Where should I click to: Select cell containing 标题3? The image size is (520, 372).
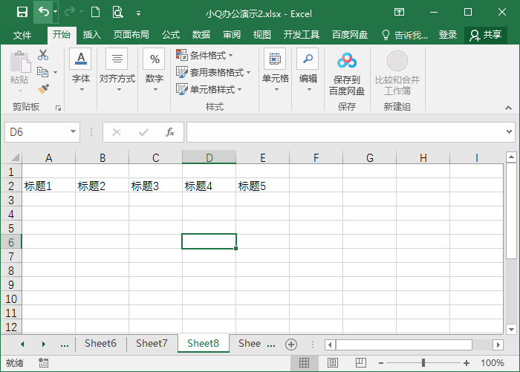pos(155,186)
